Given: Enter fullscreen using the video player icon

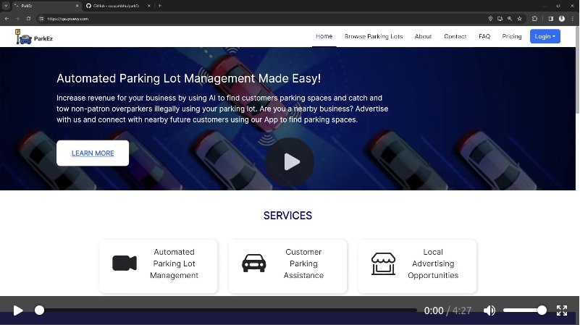Looking at the screenshot, I should [x=561, y=311].
